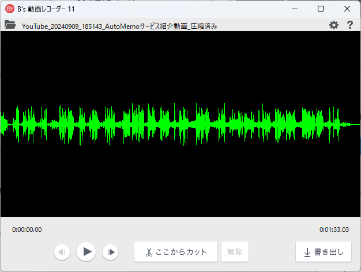Open settings via the gear icon
The height and width of the screenshot is (272, 361).
coord(334,25)
